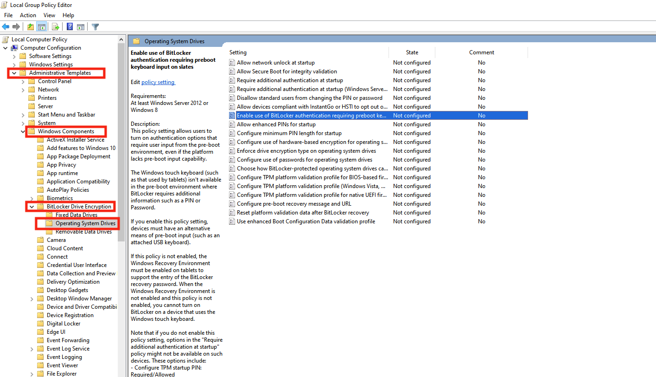The width and height of the screenshot is (656, 377).
Task: Click policy icon for Enforce drive encryption type
Action: coord(232,151)
